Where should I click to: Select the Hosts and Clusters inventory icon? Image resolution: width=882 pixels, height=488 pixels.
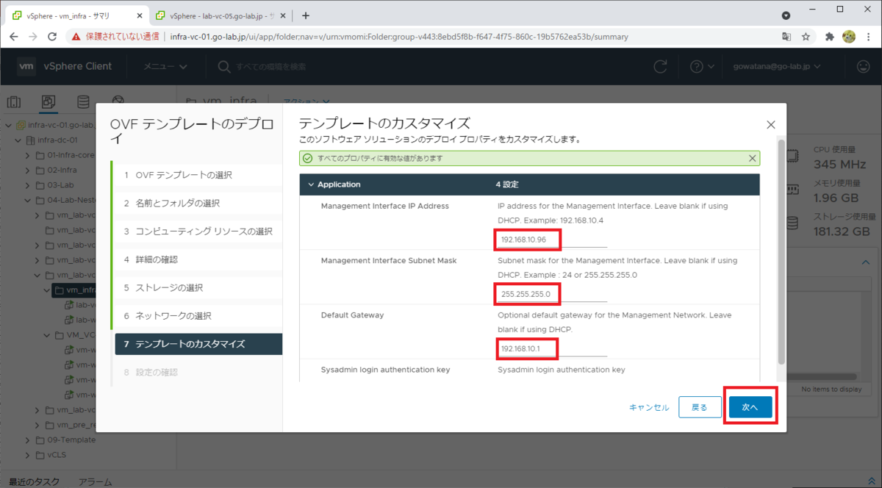point(14,101)
